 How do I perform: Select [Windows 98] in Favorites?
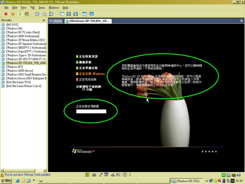[14, 29]
